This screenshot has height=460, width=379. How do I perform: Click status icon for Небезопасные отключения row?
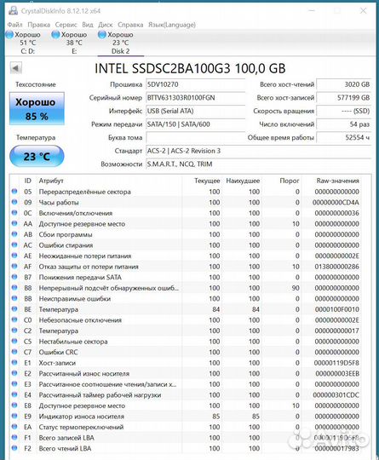(x=14, y=319)
